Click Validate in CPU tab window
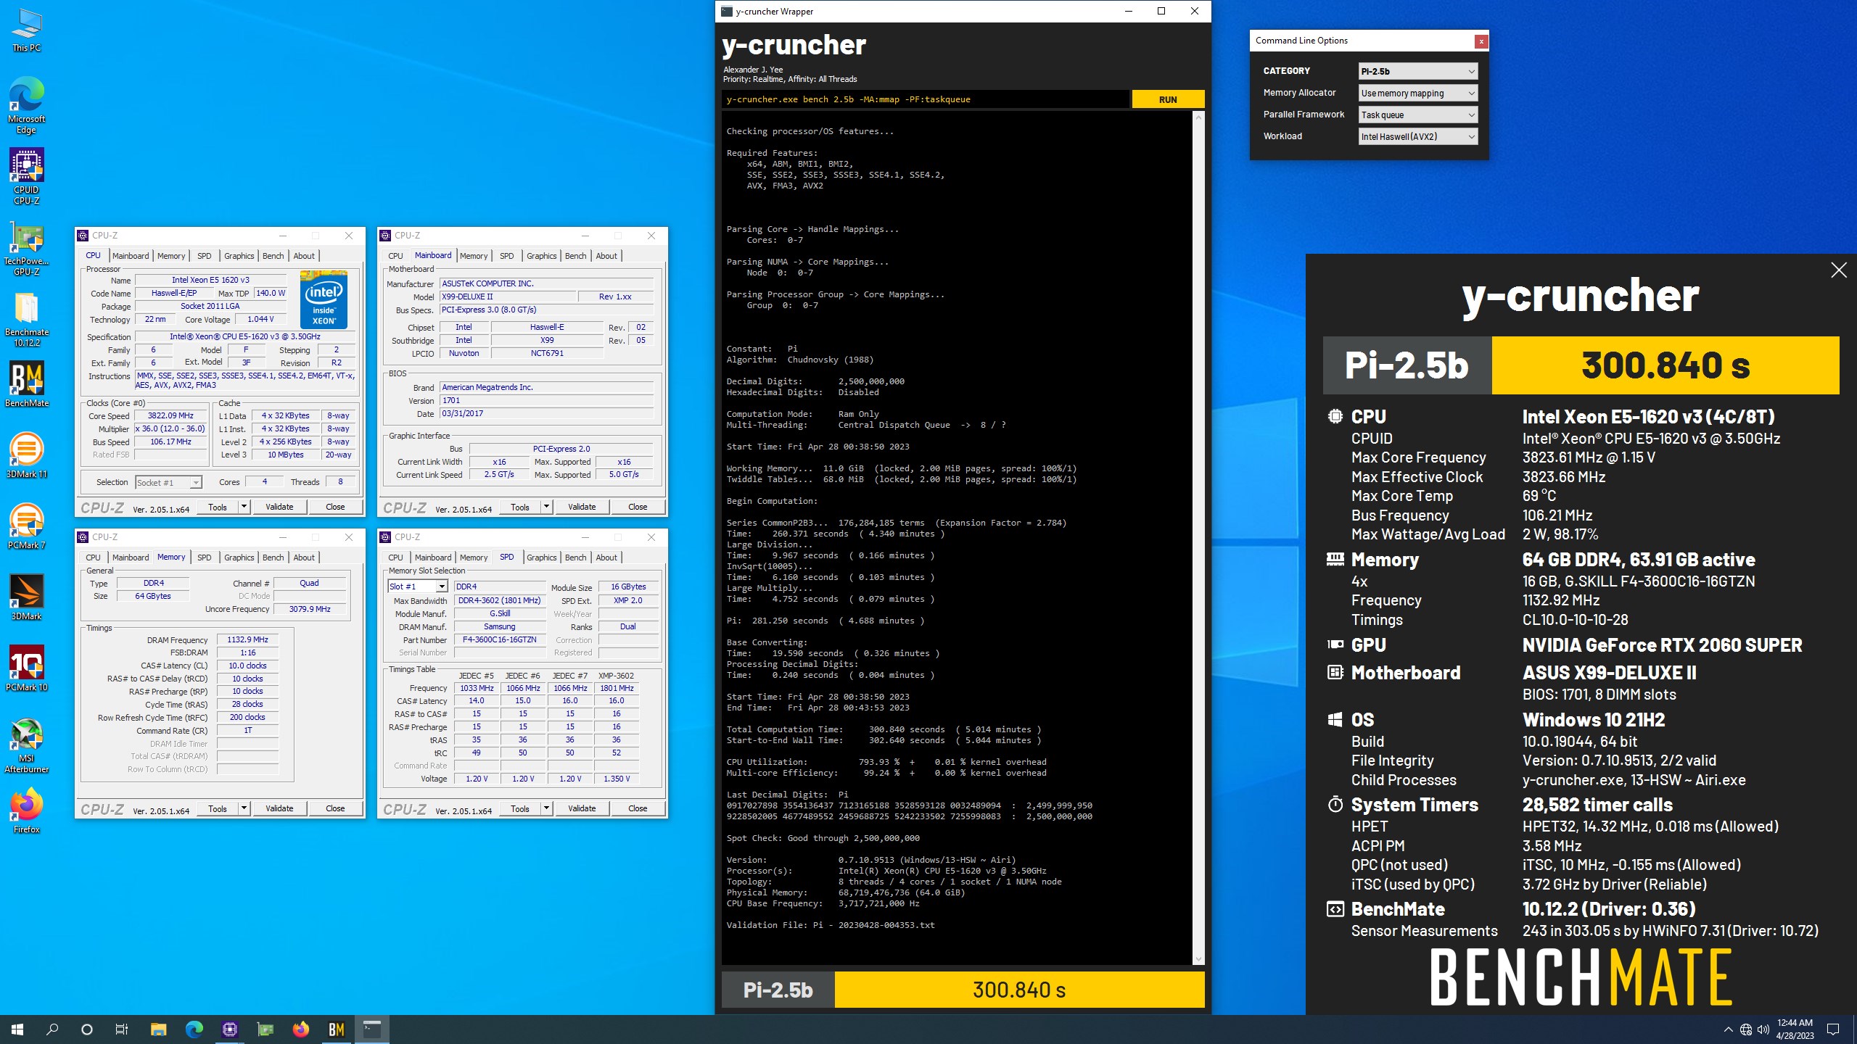The image size is (1857, 1044). pyautogui.click(x=279, y=507)
